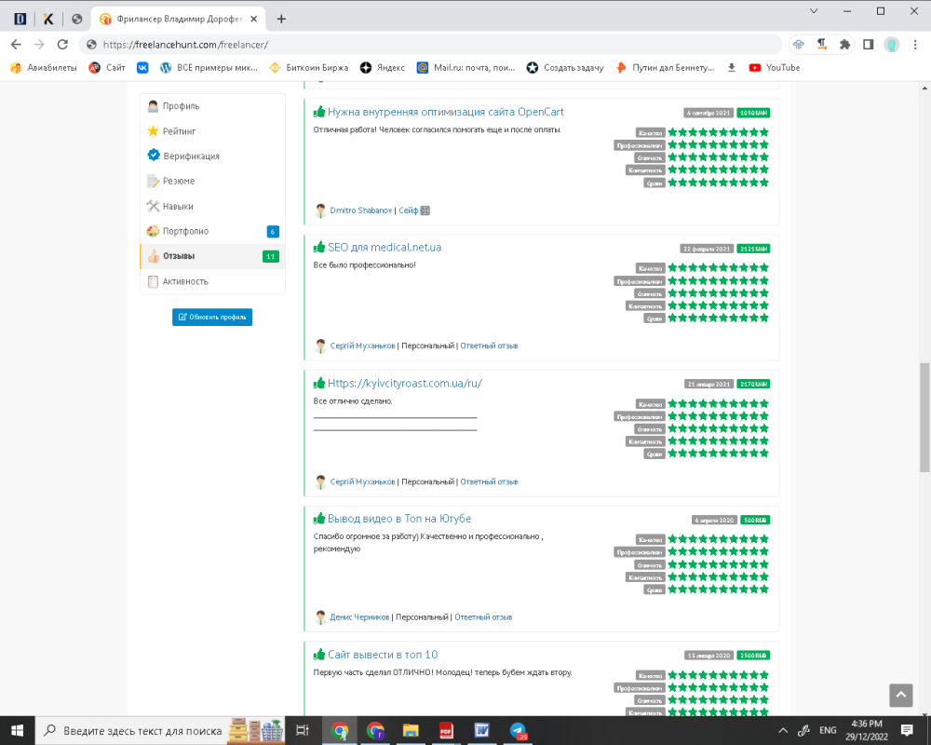Toggle the browser side panel icon
Viewport: 931px width, 745px height.
(x=868, y=44)
